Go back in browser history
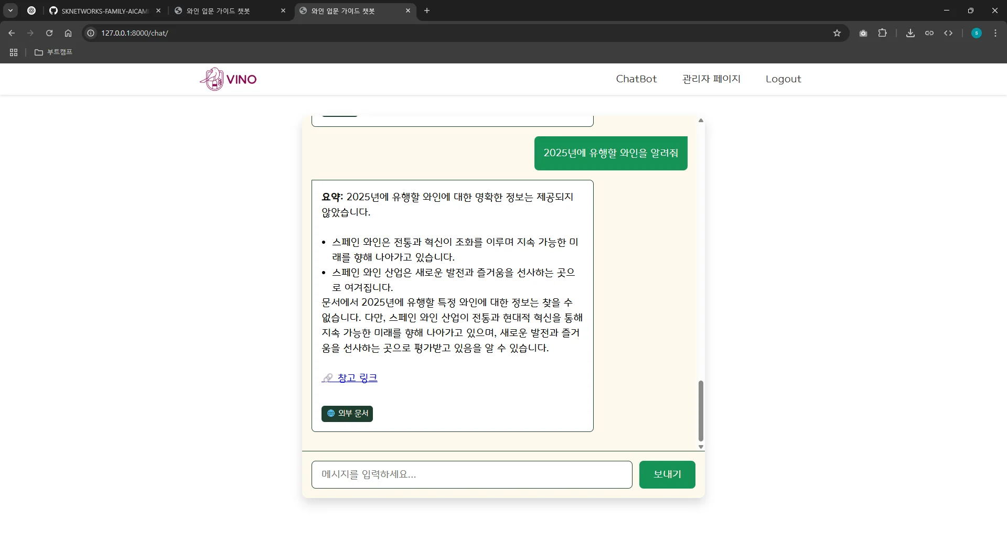This screenshot has width=1007, height=541. [x=12, y=33]
